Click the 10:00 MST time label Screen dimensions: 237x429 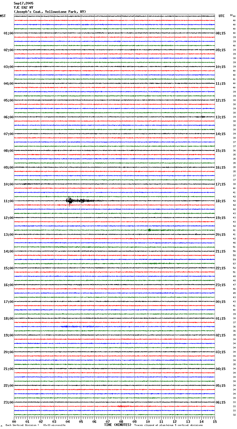click(x=9, y=184)
